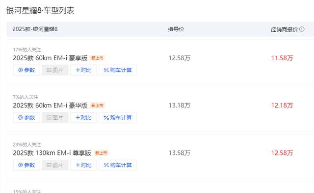The image size is (314, 193).
Task: Open the 2025款 130km EM-i 尊享版 title
Action: pyautogui.click(x=52, y=153)
